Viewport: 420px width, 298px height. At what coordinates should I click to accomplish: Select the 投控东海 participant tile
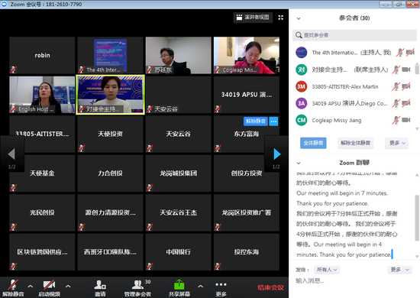click(247, 252)
